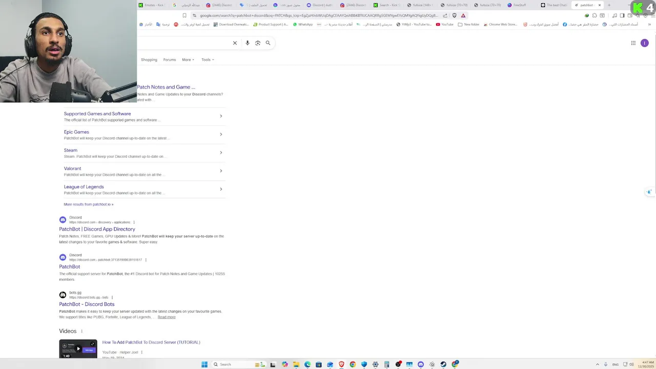Open the Google apps grid
The width and height of the screenshot is (656, 369).
[633, 43]
